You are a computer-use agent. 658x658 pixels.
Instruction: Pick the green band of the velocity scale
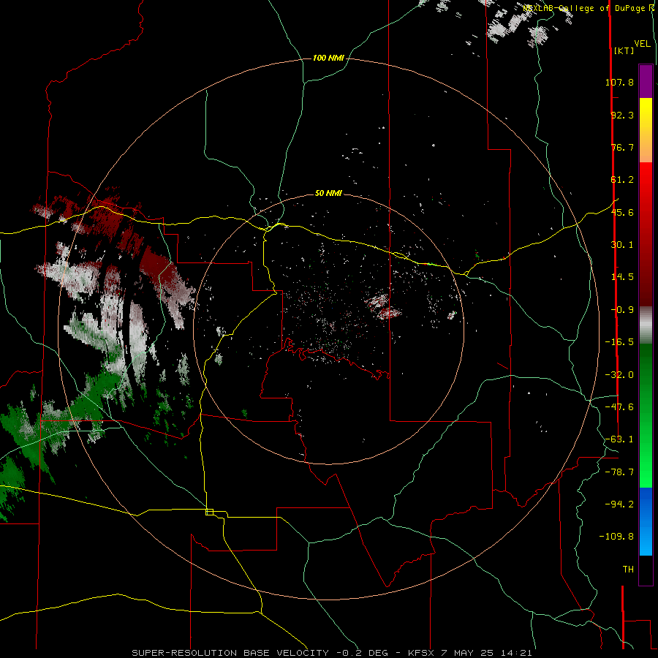coord(646,415)
